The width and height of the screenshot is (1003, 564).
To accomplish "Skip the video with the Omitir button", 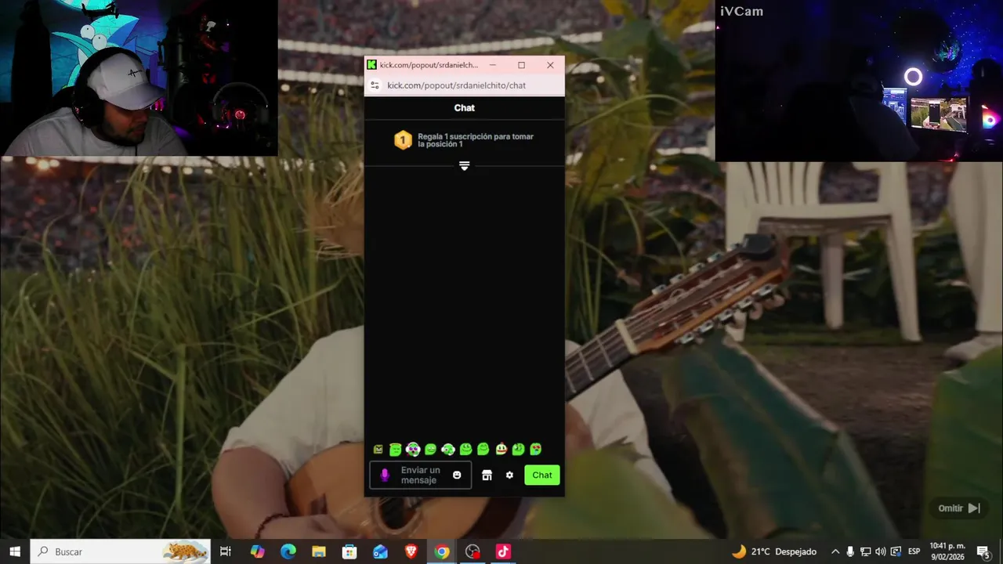I will (959, 508).
